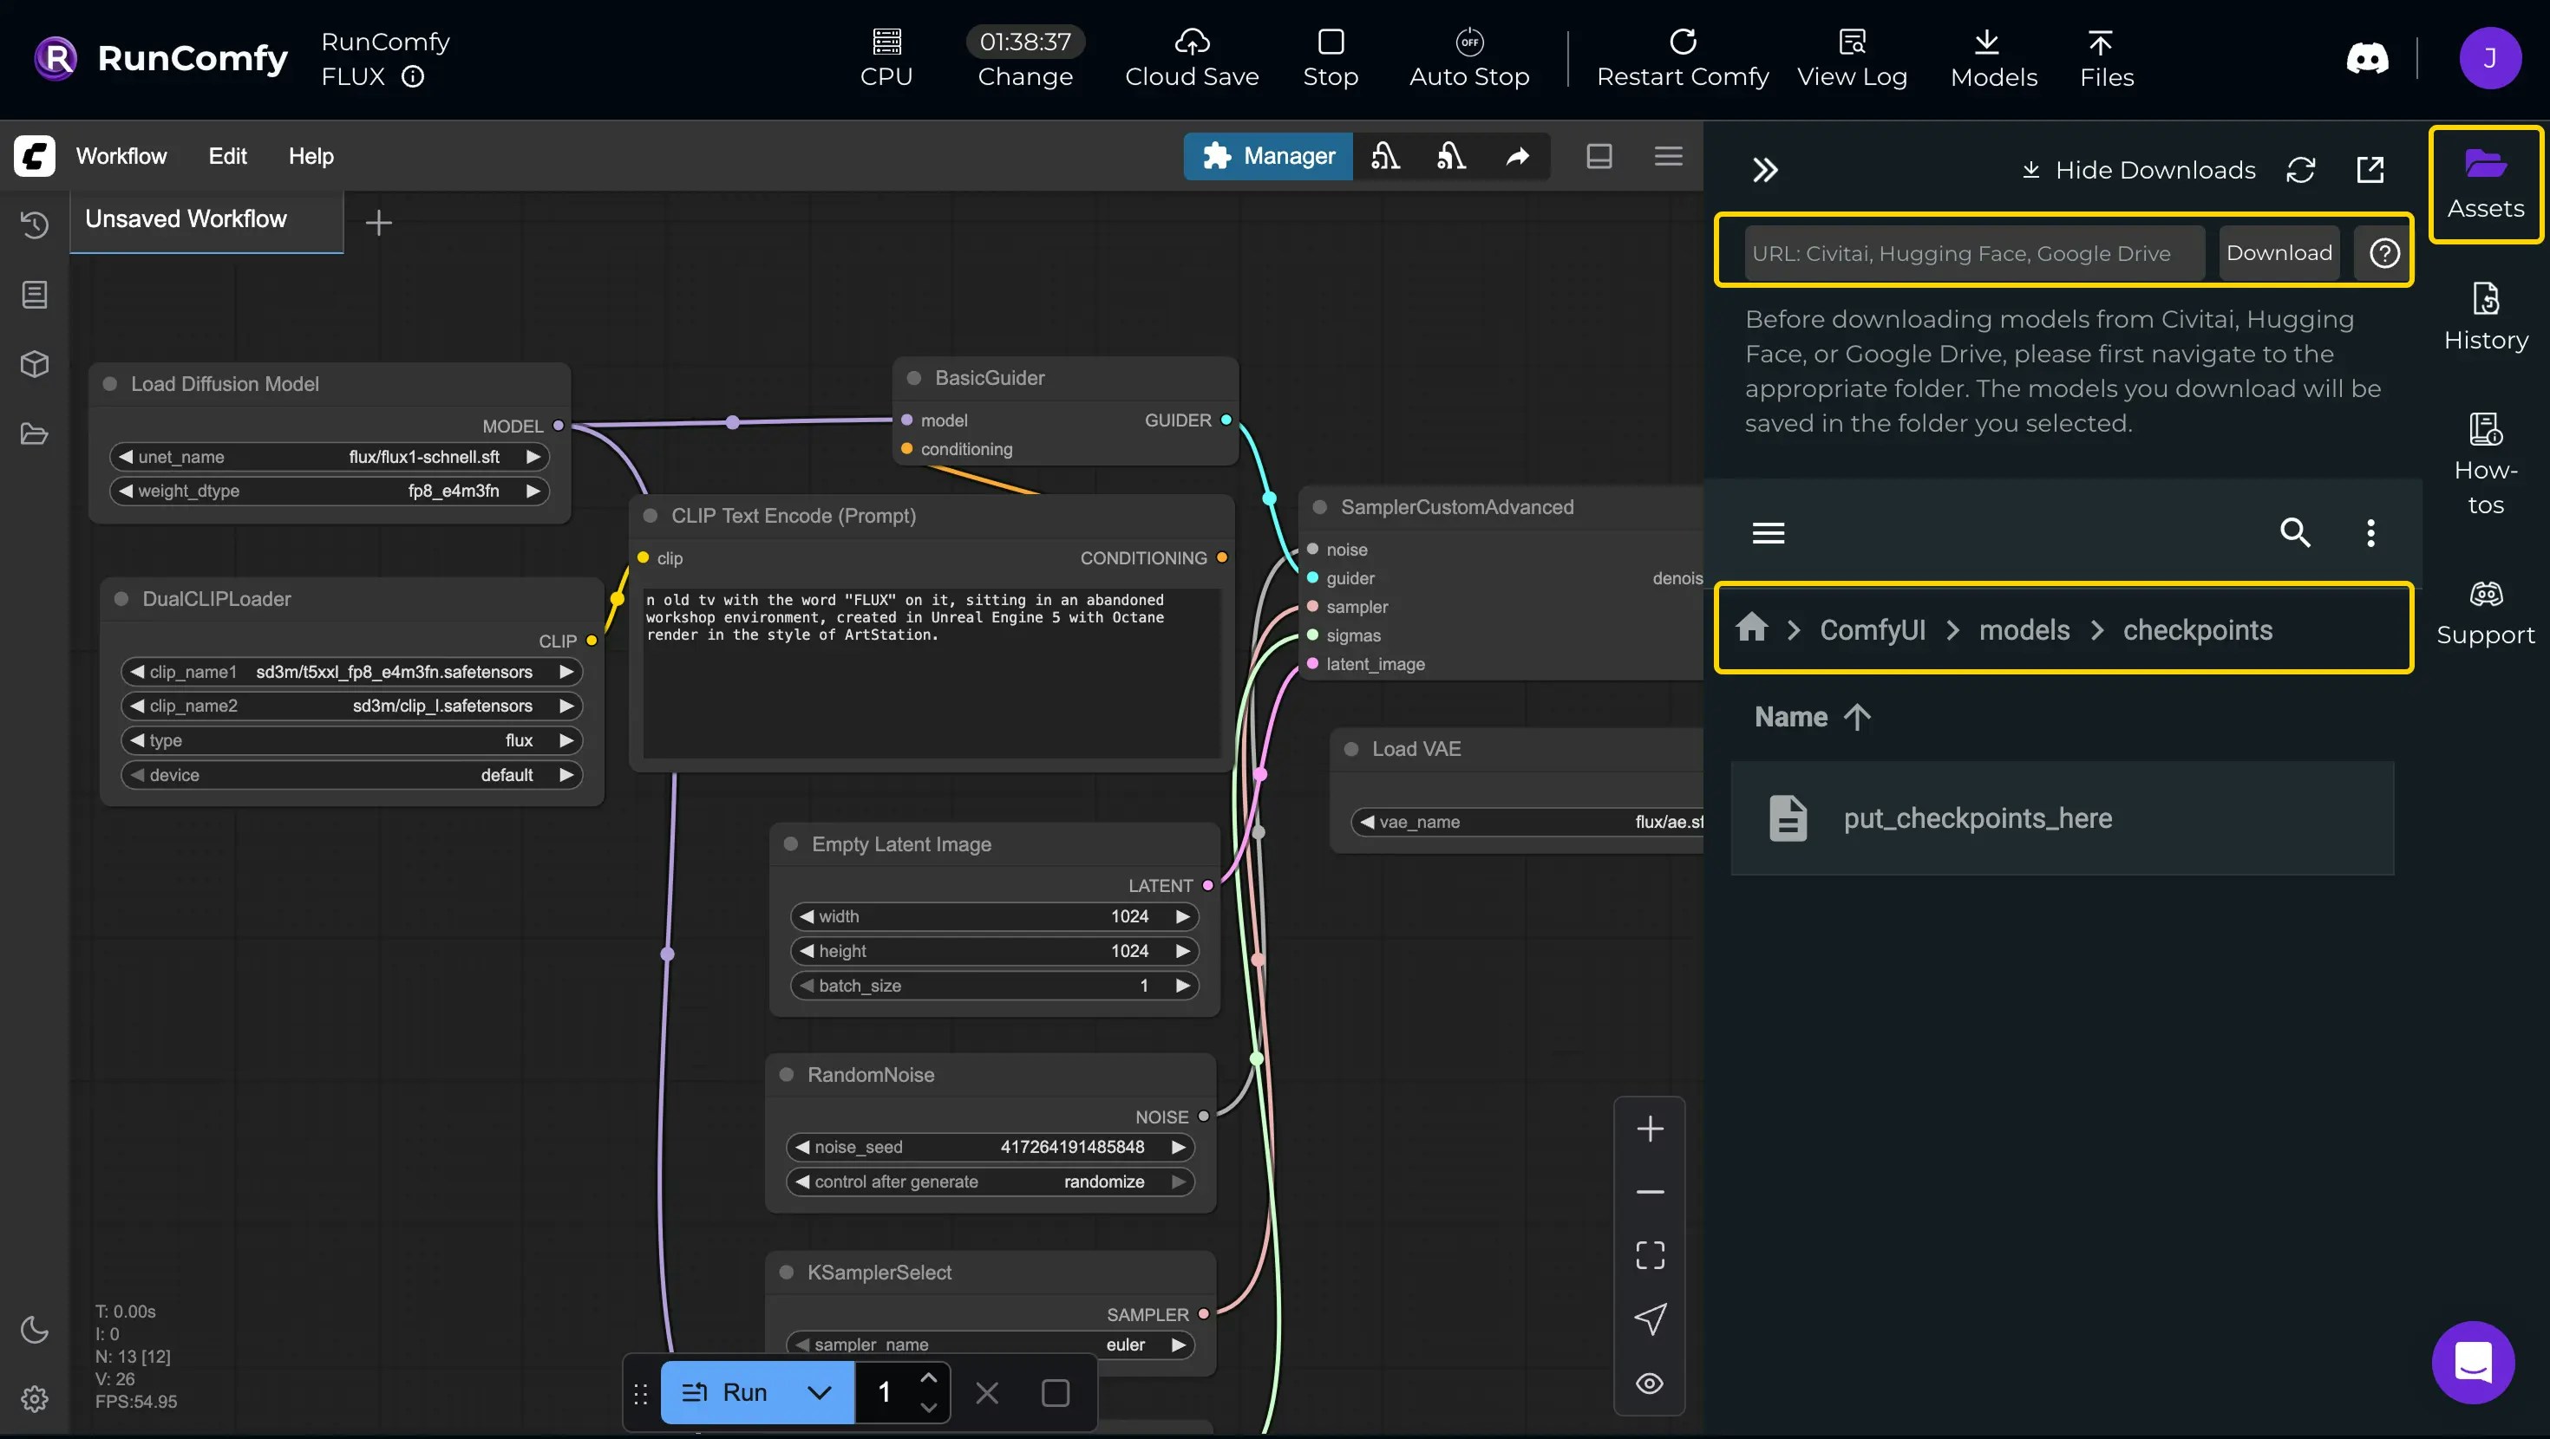Screen dimensions: 2550x1439
Task: Stop the machine with Stop button
Action: coord(1331,58)
